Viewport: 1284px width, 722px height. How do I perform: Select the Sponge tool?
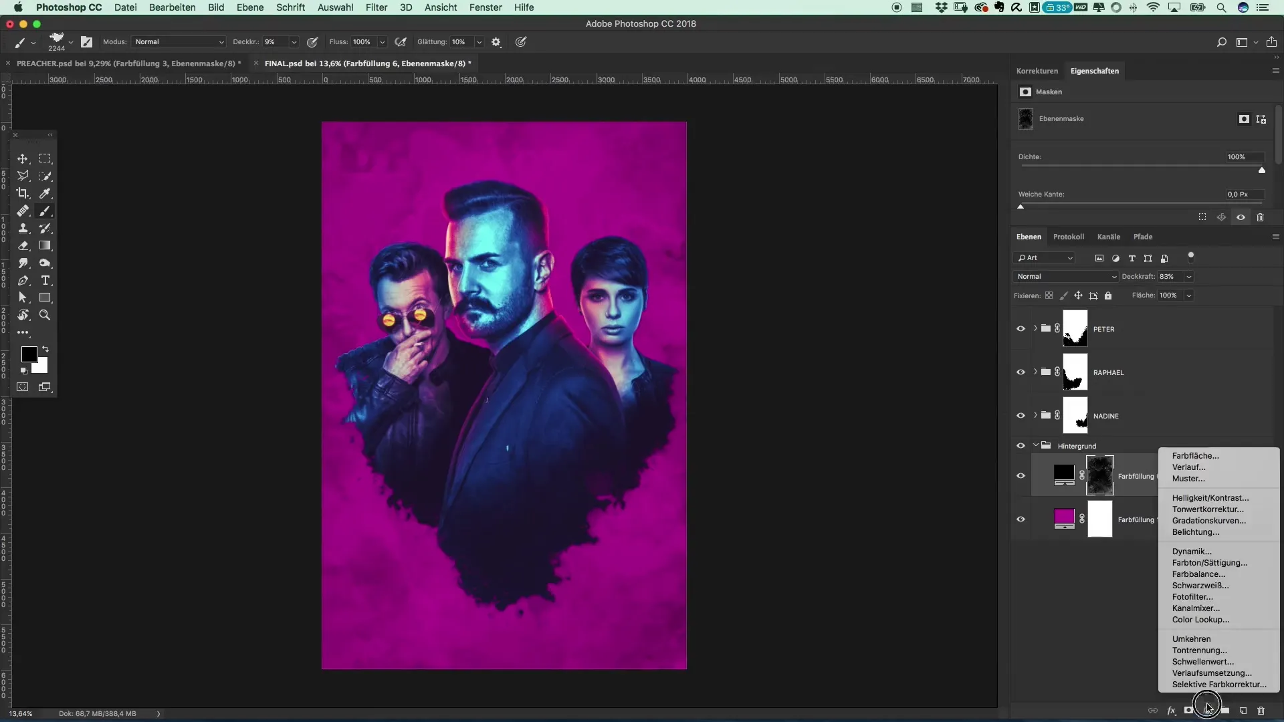pyautogui.click(x=45, y=263)
